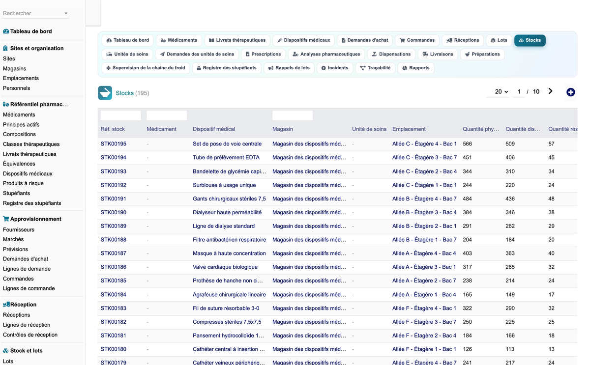This screenshot has width=590, height=365.
Task: Sort by Emplacement column header
Action: pos(409,129)
